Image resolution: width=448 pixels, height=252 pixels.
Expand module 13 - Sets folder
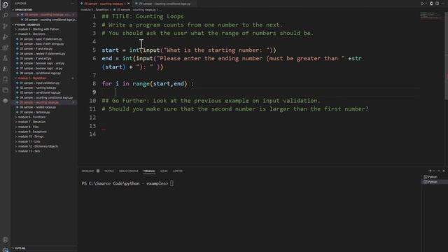(x=29, y=151)
